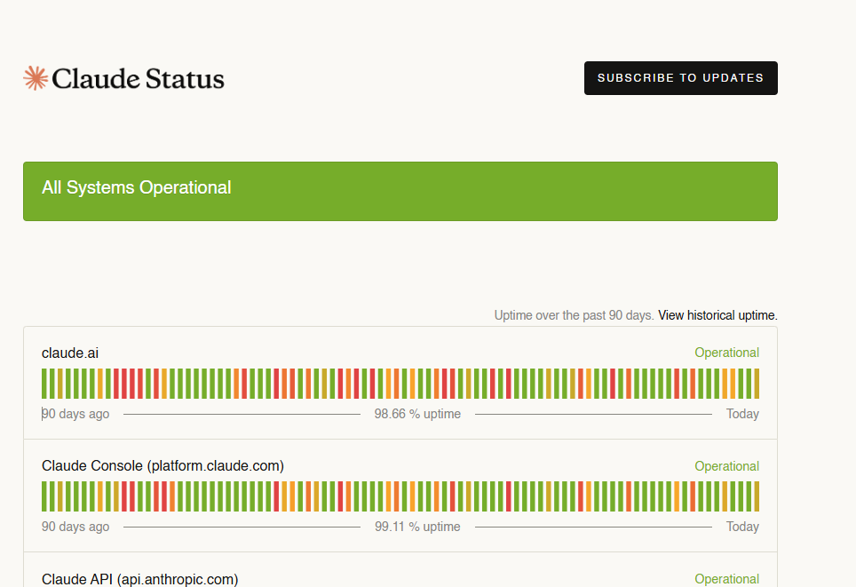Click the 98.66 % uptime value
Viewport: 856px width, 587px height.
pyautogui.click(x=417, y=414)
